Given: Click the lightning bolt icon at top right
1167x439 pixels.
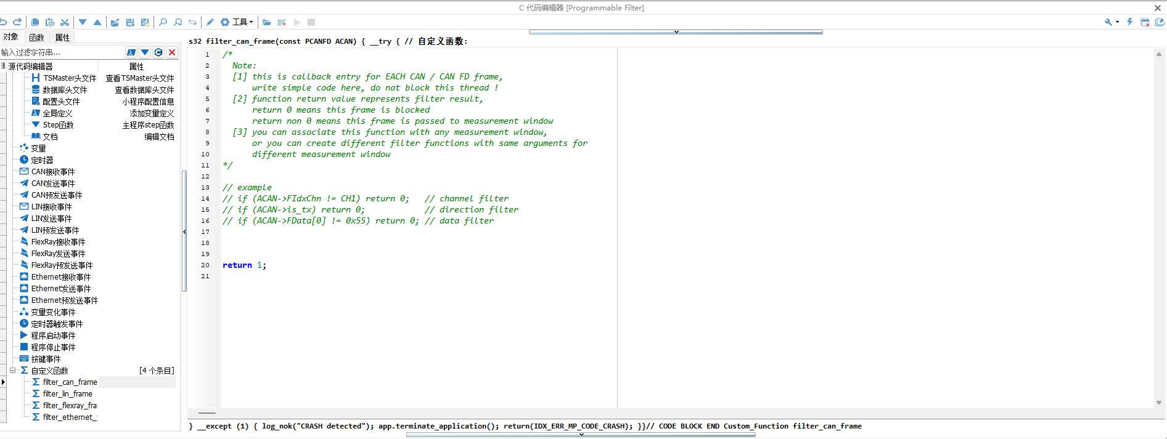Looking at the screenshot, I should (1129, 22).
